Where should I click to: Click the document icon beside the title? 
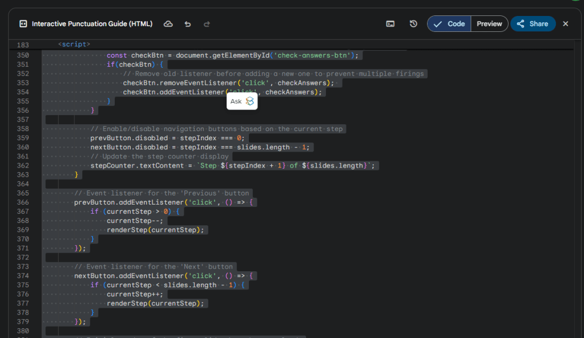coord(23,24)
